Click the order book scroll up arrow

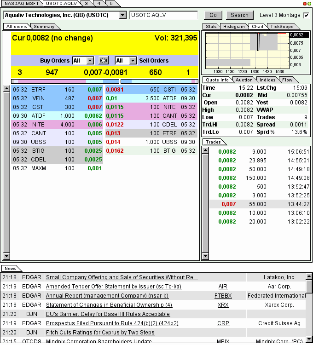click(x=6, y=89)
